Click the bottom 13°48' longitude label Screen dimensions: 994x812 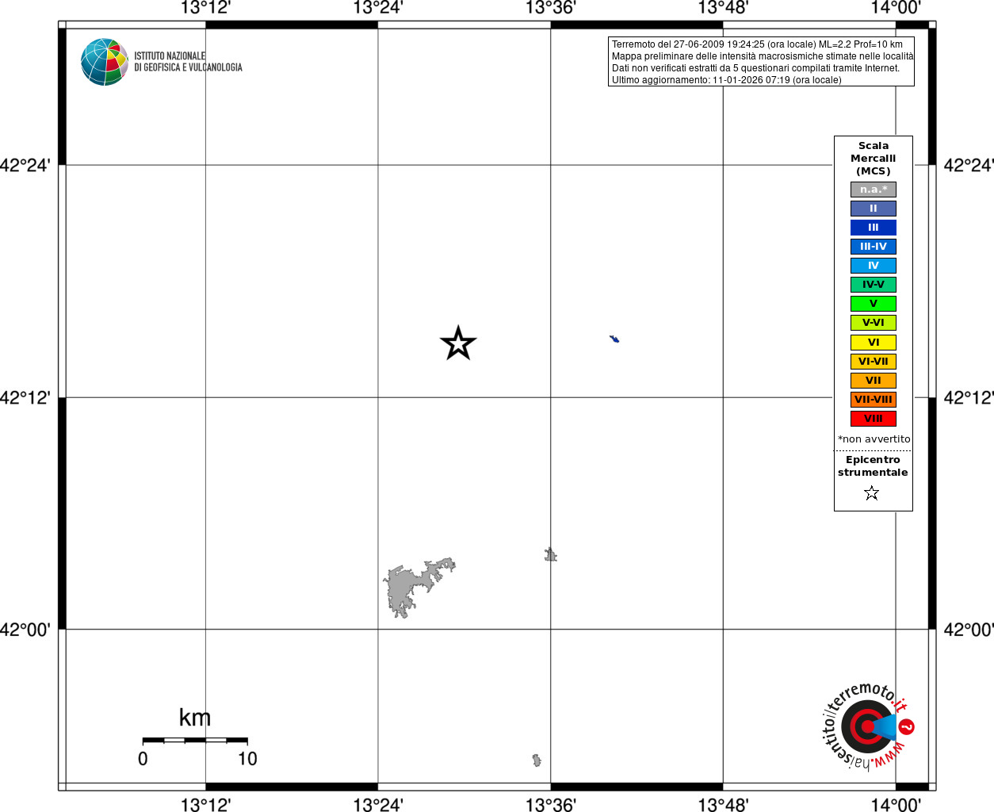coord(723,805)
